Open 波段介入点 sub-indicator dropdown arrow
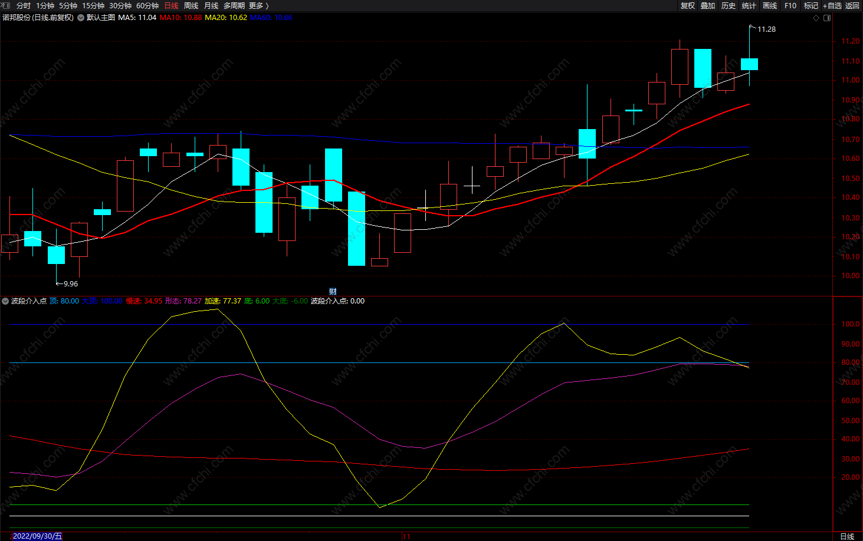863x541 pixels. (x=5, y=301)
